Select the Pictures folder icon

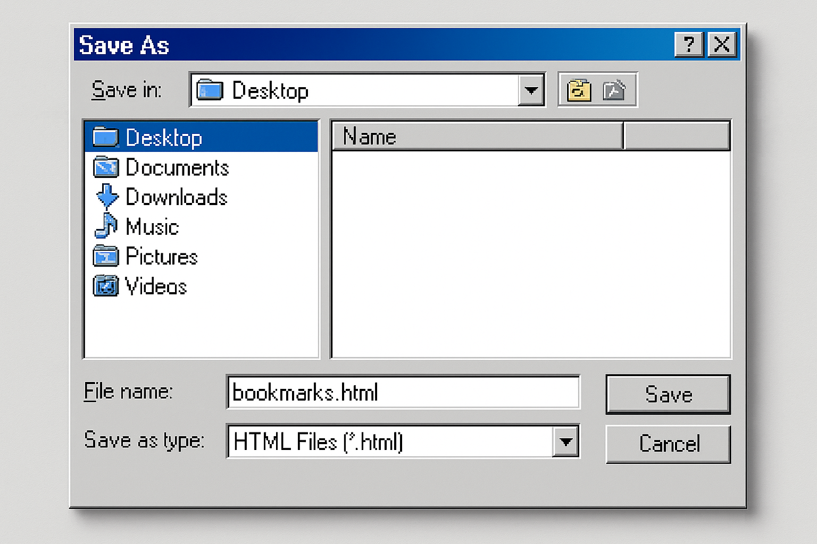(x=106, y=257)
